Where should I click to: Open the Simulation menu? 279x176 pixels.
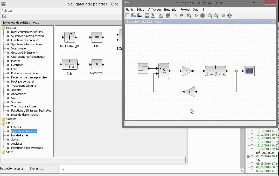click(x=171, y=10)
